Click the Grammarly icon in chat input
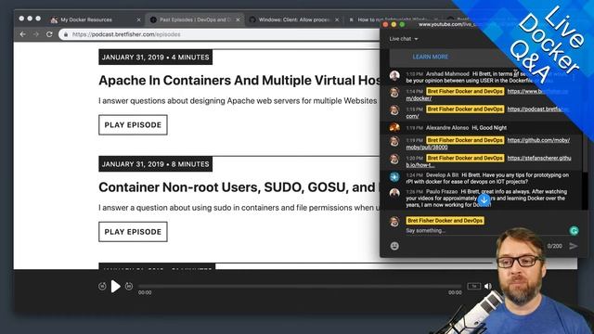The height and width of the screenshot is (334, 594). click(574, 230)
